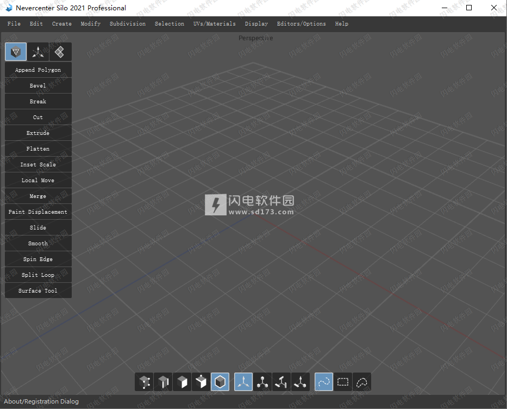Choose paint selection style
The image size is (507, 409).
click(324, 382)
